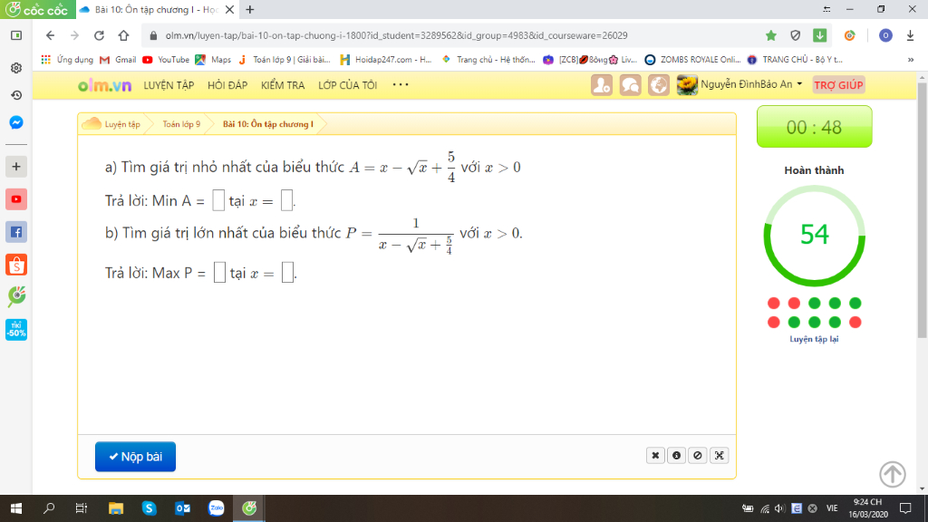This screenshot has width=928, height=522.
Task: Open Skype from the taskbar
Action: 150,508
